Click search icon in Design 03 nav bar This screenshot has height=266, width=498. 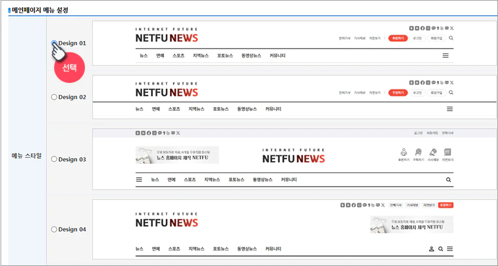pyautogui.click(x=448, y=180)
